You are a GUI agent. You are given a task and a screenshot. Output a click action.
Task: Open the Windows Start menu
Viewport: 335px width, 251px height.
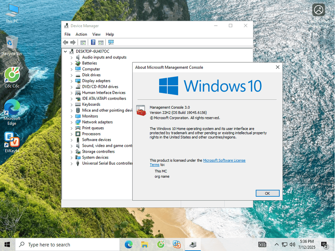pos(7,244)
